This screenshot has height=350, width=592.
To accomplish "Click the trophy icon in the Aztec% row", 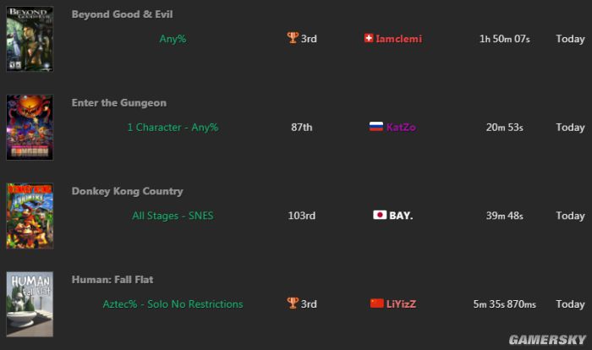I will click(293, 304).
